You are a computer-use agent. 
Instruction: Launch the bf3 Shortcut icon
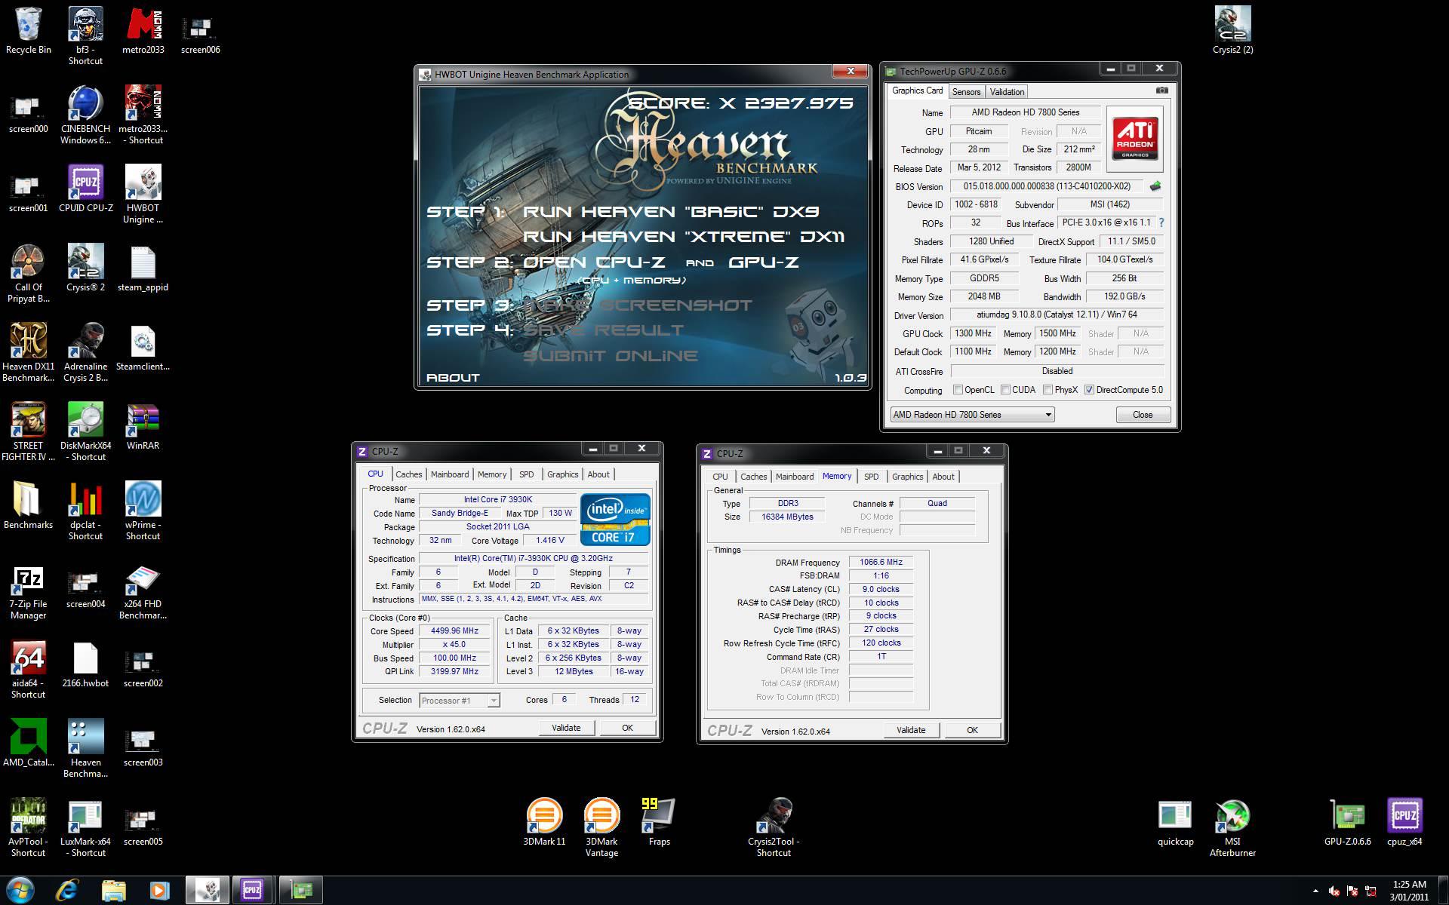pyautogui.click(x=85, y=35)
